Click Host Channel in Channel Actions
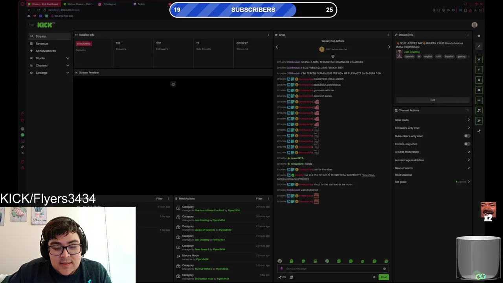The height and width of the screenshot is (283, 503). [x=403, y=175]
